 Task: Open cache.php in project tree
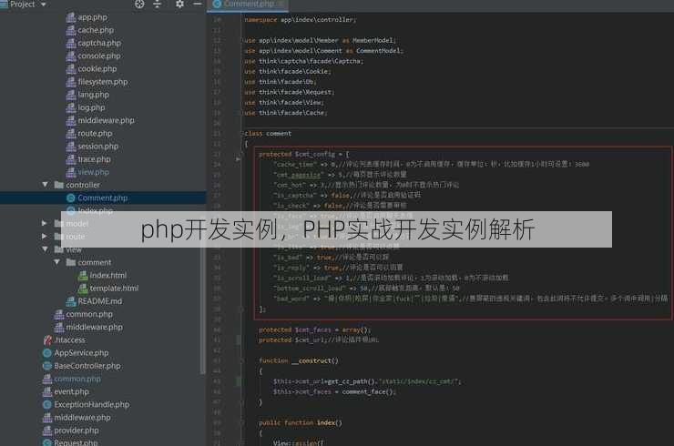(x=96, y=30)
